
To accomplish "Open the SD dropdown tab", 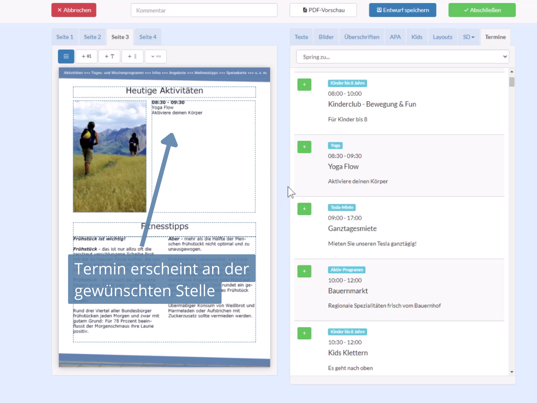I will [469, 37].
